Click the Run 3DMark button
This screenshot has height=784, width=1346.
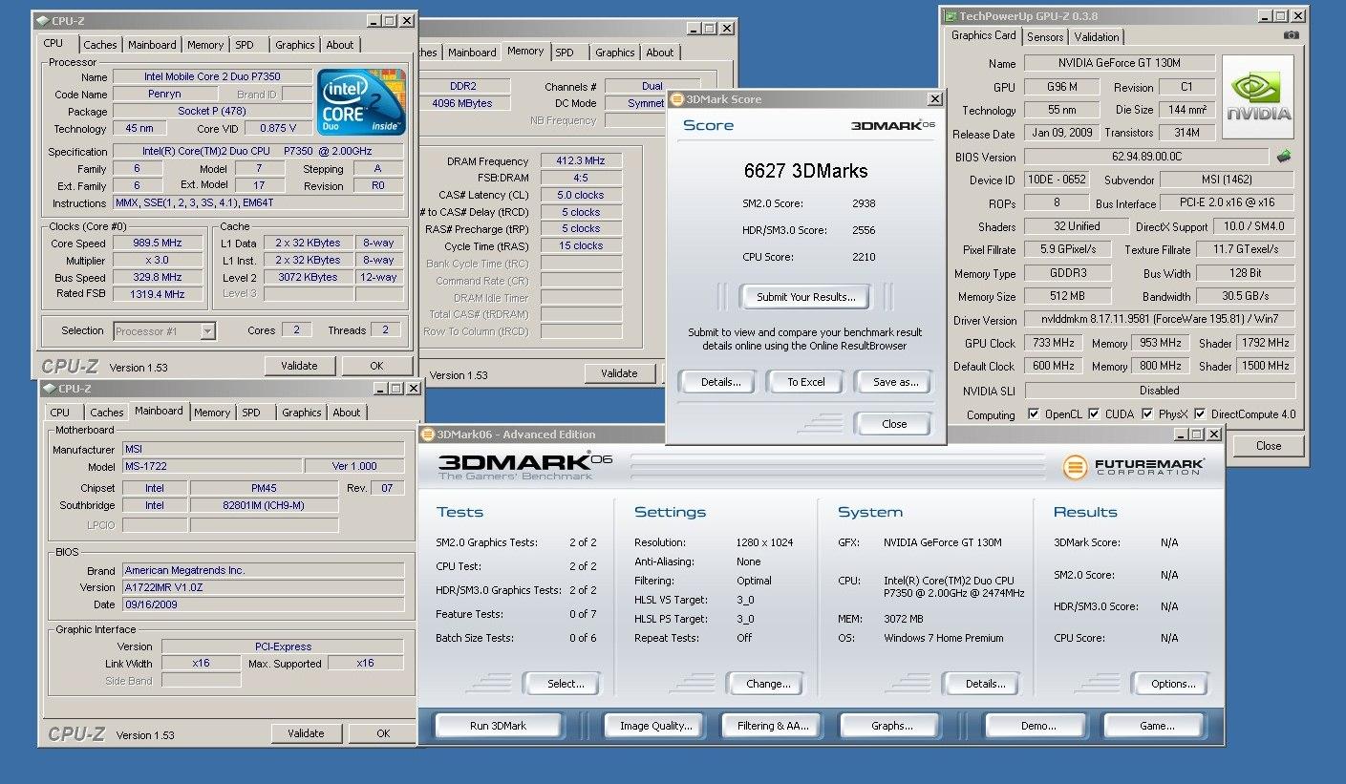[x=498, y=726]
